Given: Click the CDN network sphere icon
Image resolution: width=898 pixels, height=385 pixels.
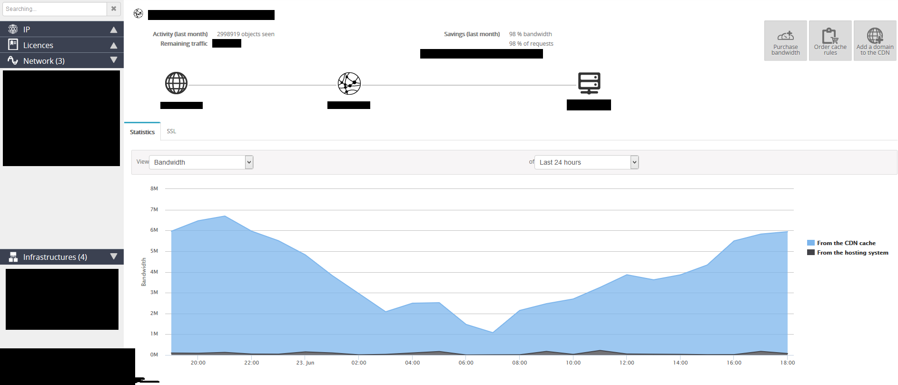Looking at the screenshot, I should pos(349,83).
